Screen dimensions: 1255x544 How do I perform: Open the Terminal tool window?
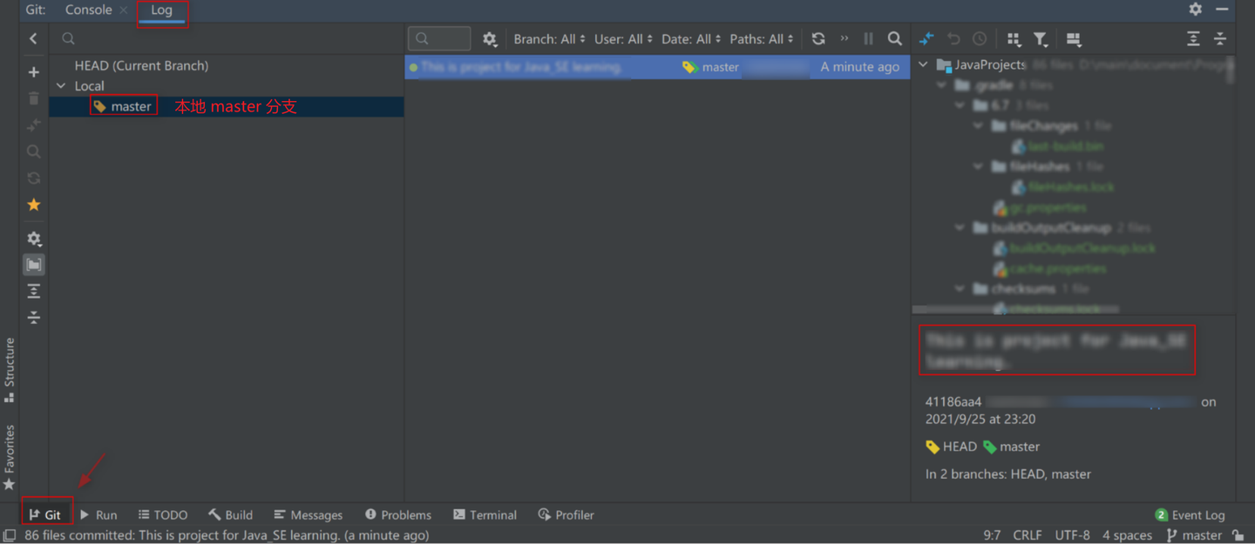click(485, 514)
